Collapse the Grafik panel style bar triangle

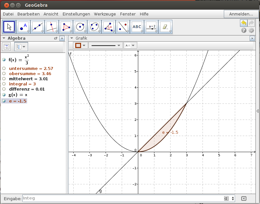(72, 38)
